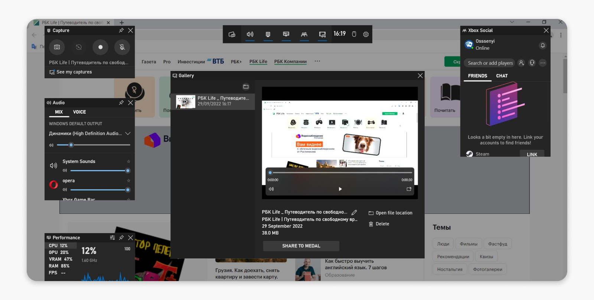Start recording with the circle button
This screenshot has height=300, width=594.
point(100,47)
